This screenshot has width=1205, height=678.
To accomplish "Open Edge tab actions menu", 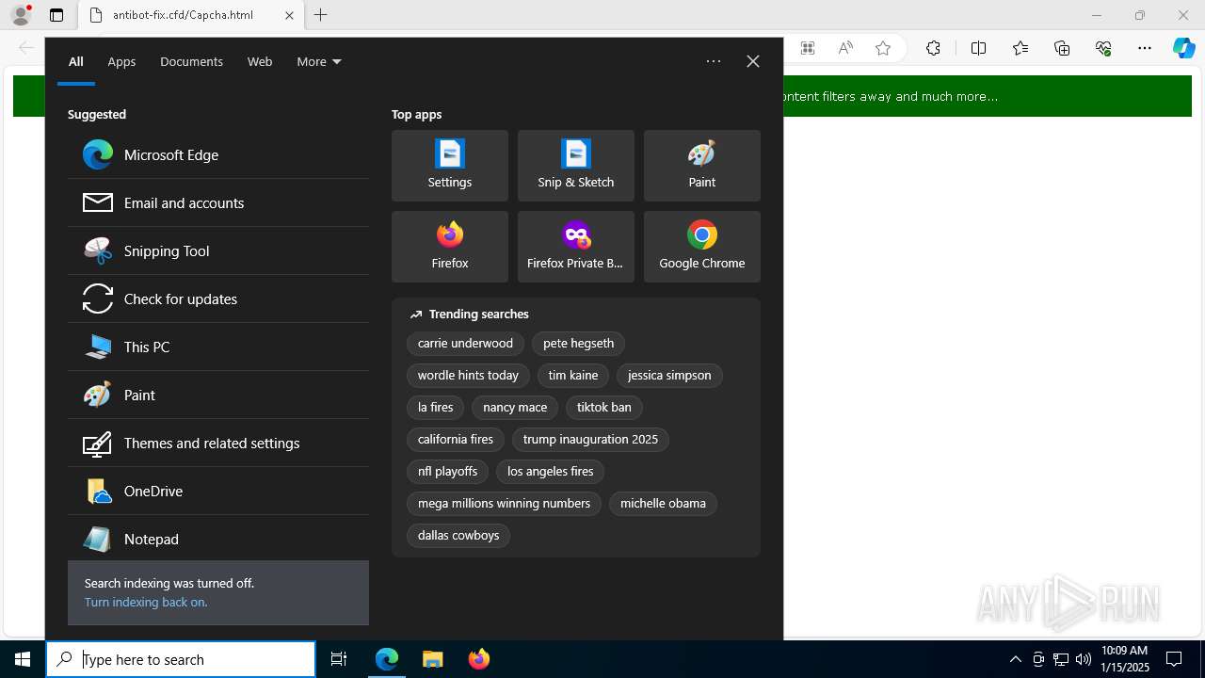I will tap(56, 15).
